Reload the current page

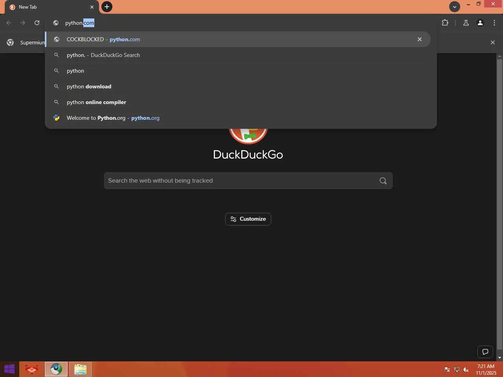37,23
